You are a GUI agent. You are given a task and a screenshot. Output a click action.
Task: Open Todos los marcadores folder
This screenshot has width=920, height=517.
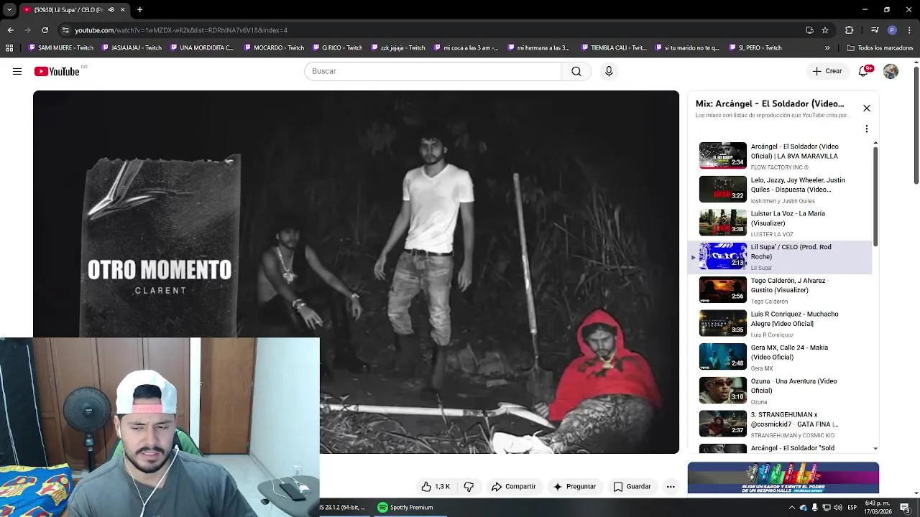click(x=880, y=48)
